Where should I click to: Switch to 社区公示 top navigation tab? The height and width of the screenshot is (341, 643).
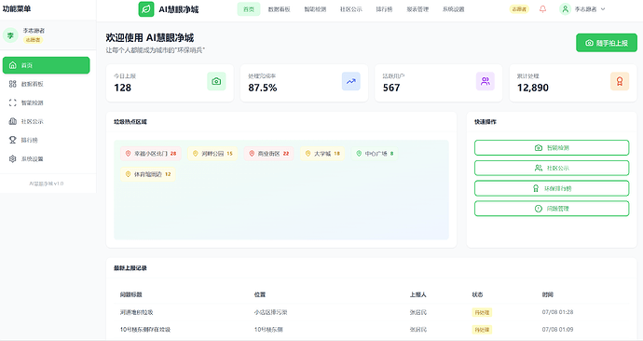pos(351,9)
